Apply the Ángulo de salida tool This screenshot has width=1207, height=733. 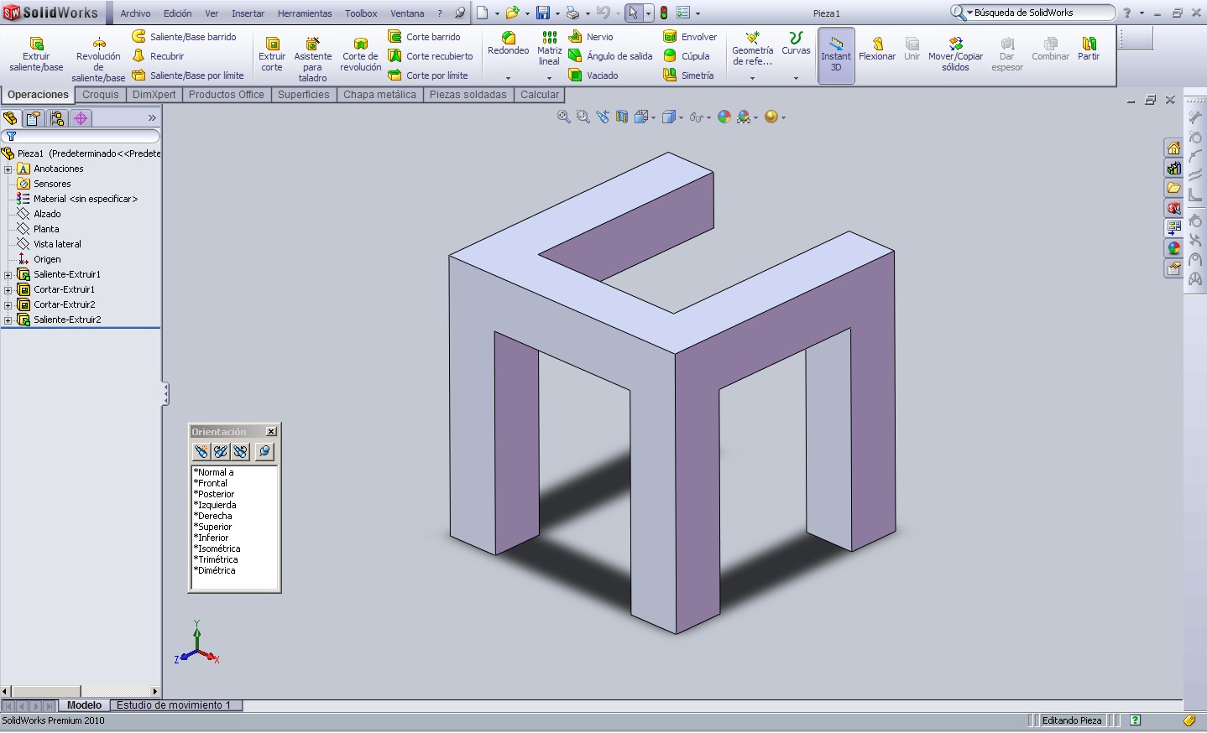610,56
